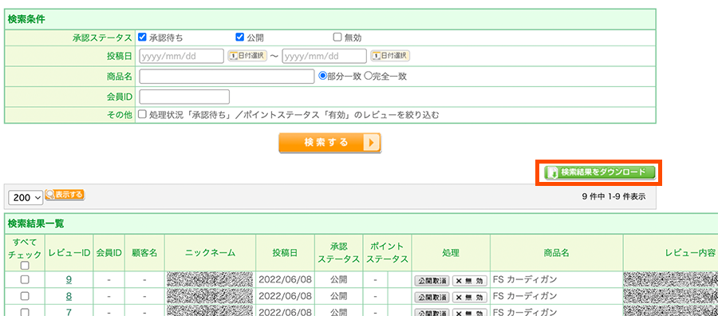Toggle the 承認待ち status checkbox
Viewport: 718px width, 316px height.
tap(142, 38)
